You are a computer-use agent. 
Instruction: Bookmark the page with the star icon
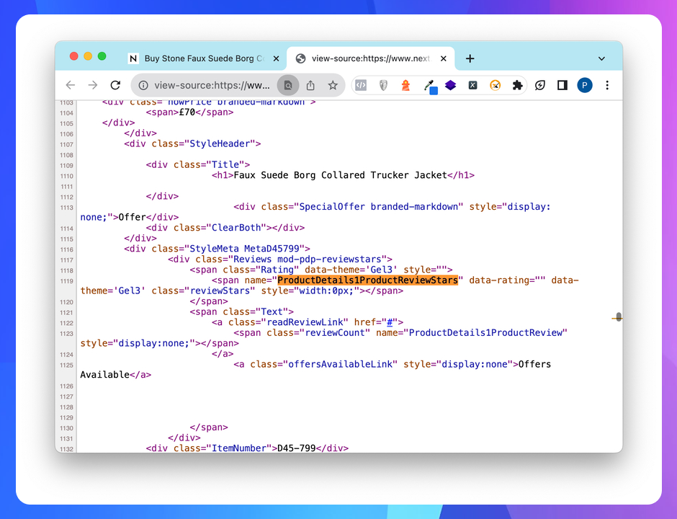pyautogui.click(x=333, y=85)
